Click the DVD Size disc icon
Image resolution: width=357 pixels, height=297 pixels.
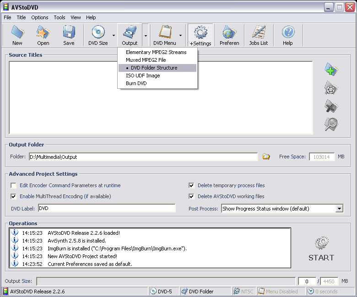98,32
